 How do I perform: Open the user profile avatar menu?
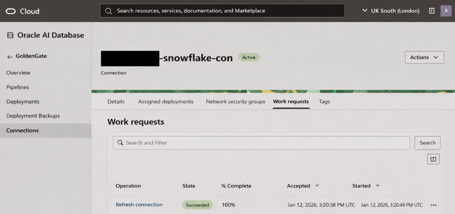pos(446,11)
